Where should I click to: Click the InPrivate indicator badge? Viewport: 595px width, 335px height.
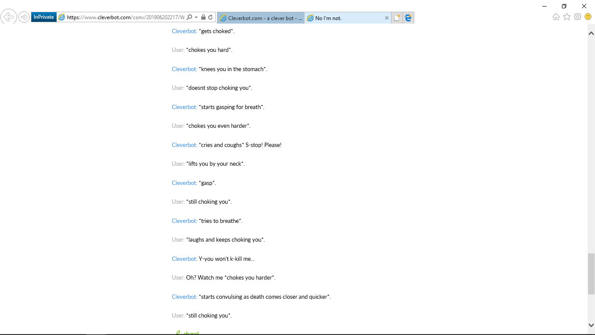44,17
